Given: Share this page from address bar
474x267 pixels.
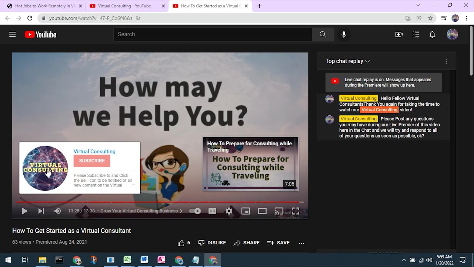Looking at the screenshot, I should click(x=419, y=18).
